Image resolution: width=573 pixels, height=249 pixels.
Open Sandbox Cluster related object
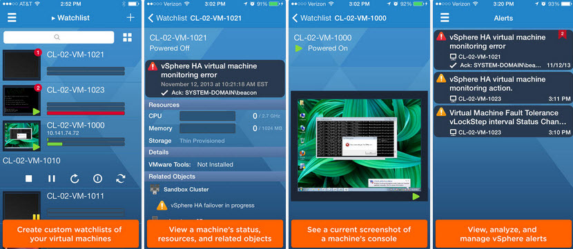tap(186, 190)
